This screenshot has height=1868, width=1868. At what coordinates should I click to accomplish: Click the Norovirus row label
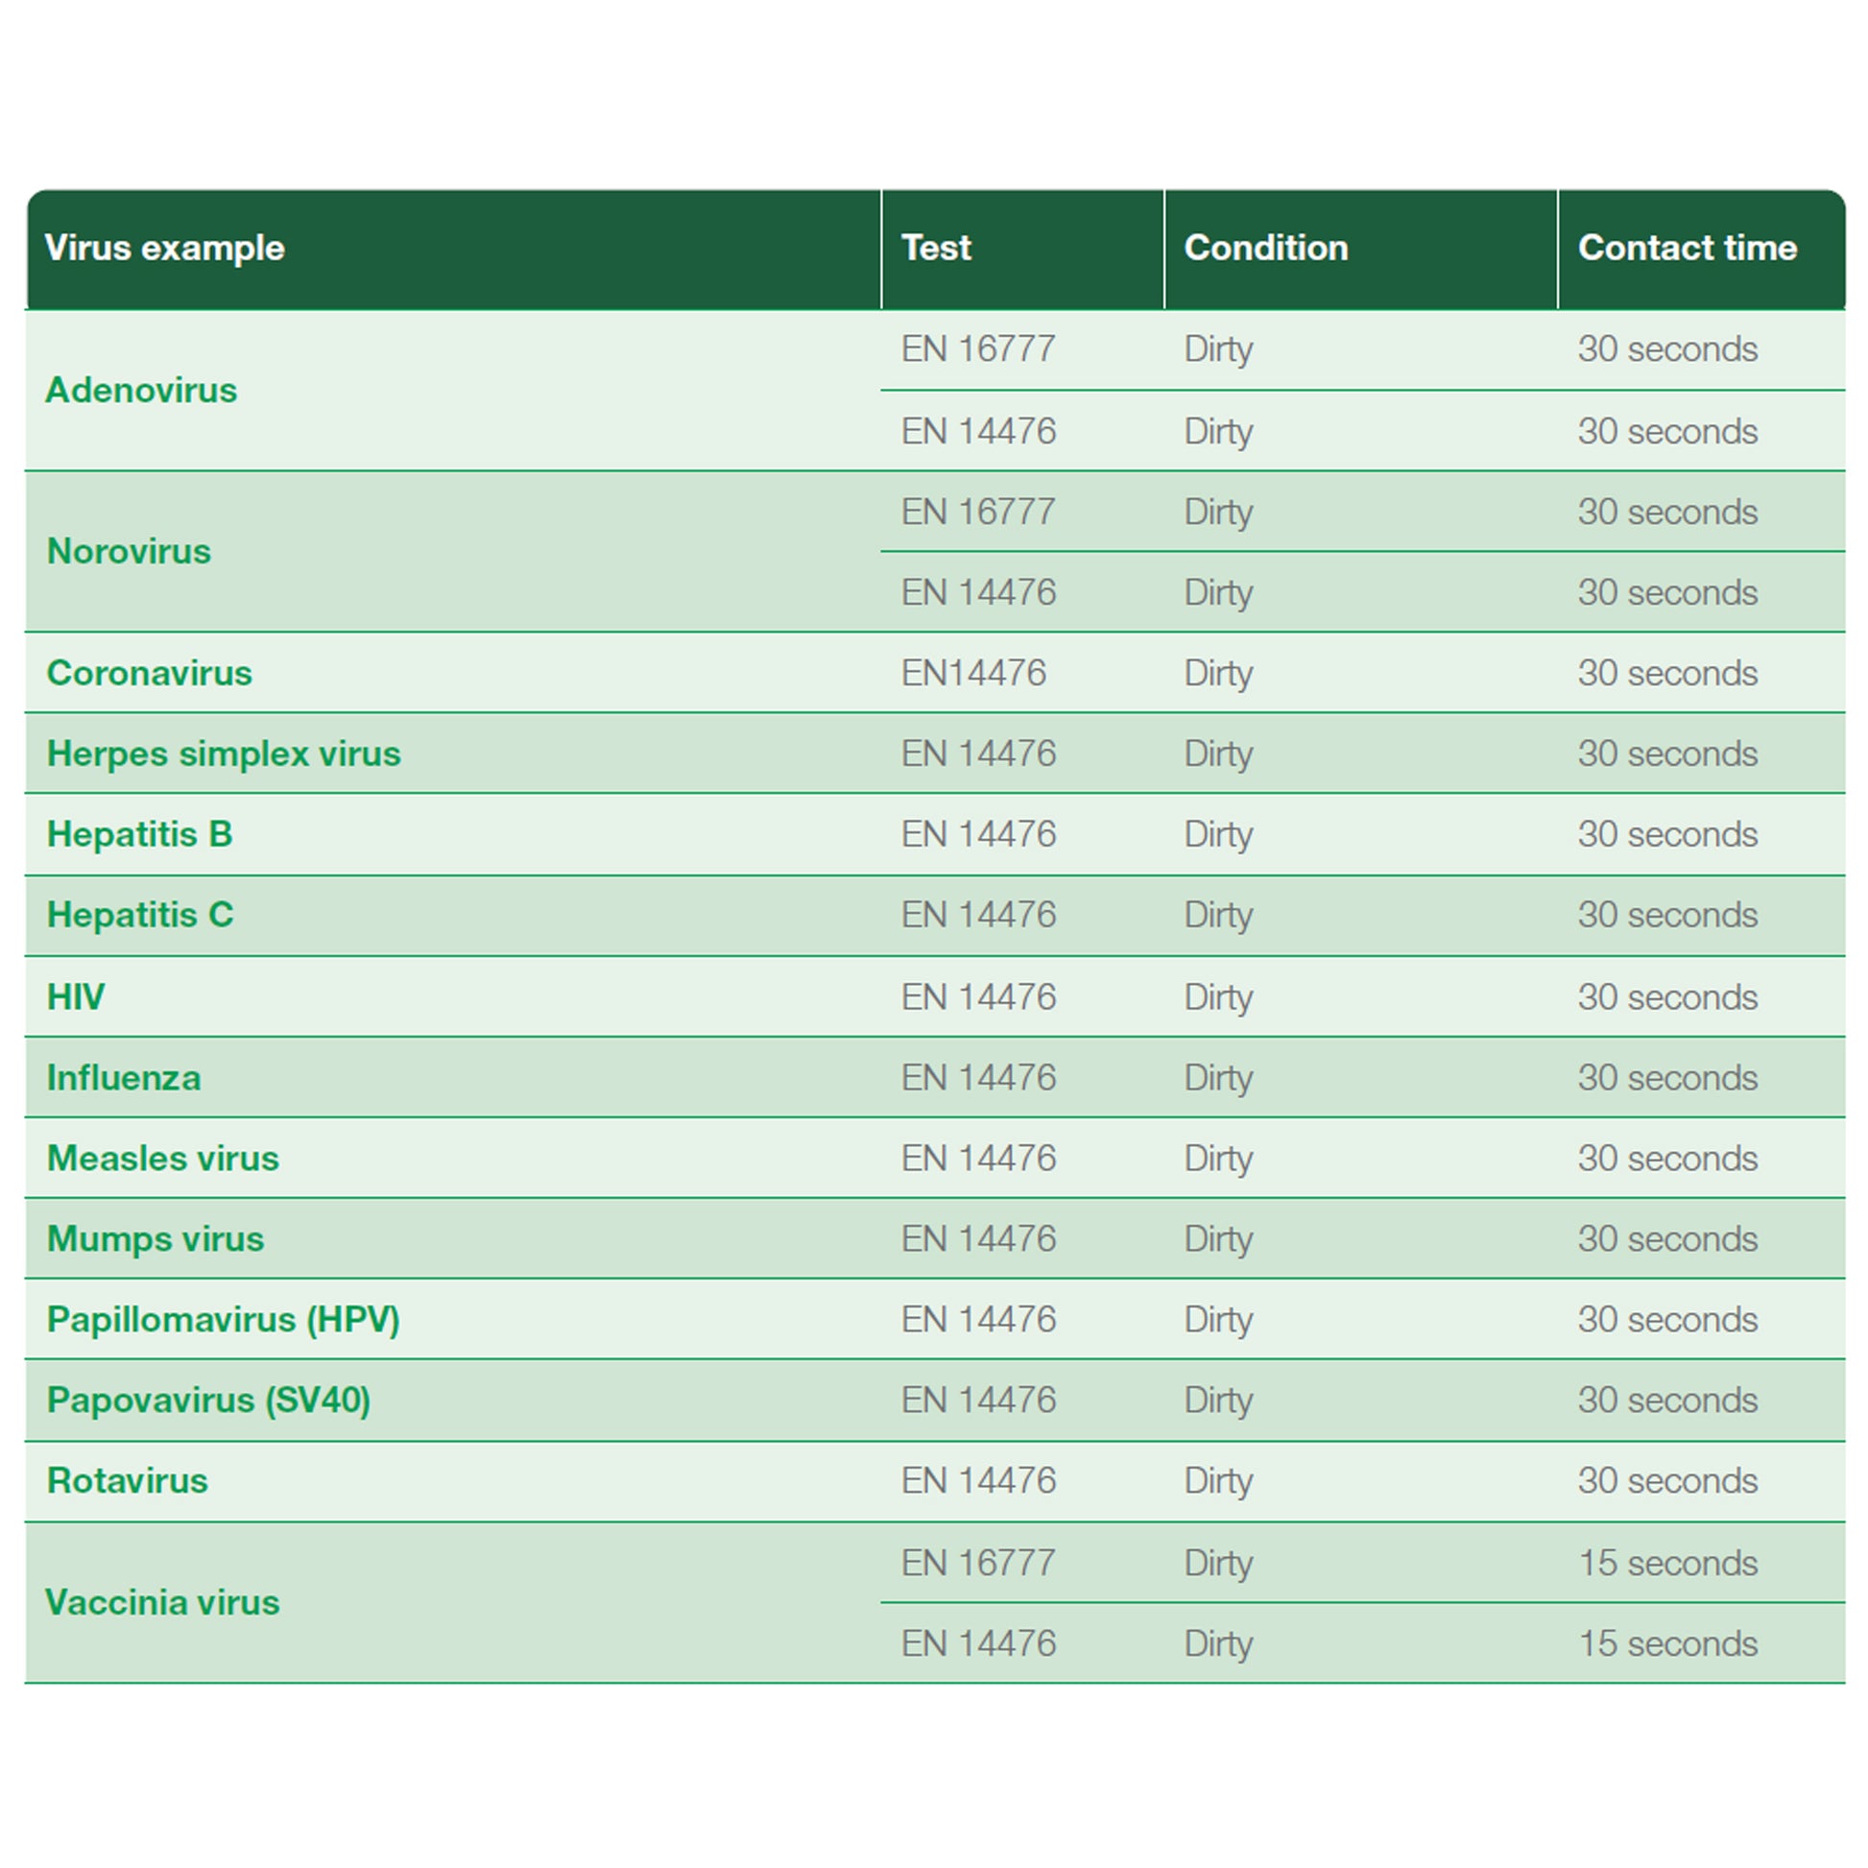[129, 551]
